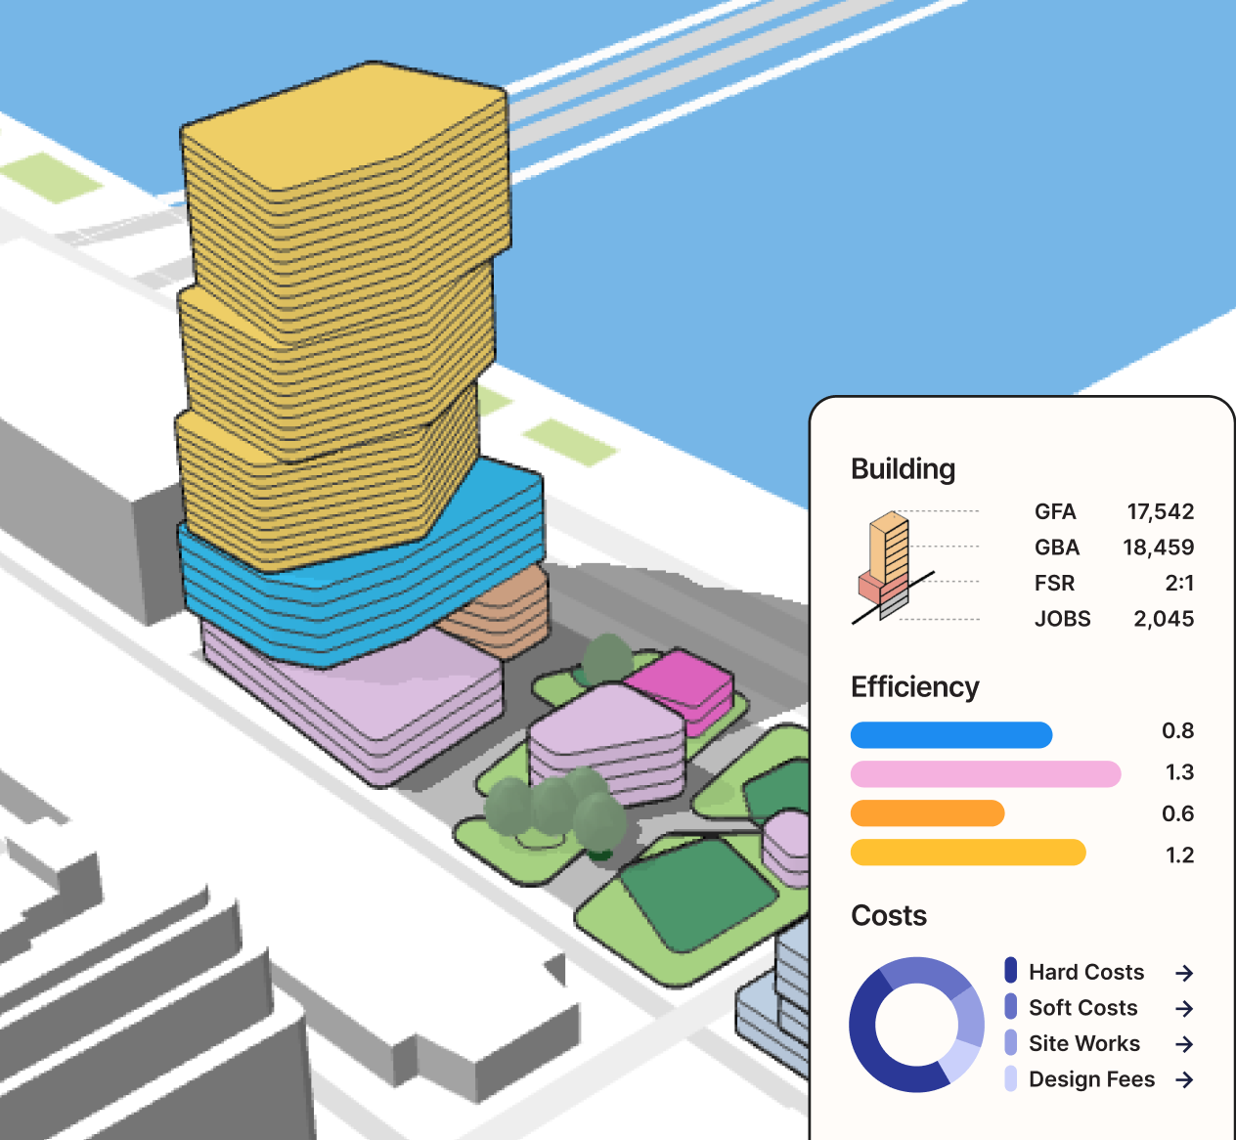The width and height of the screenshot is (1236, 1140).
Task: Click the 1.3 efficiency value
Action: tap(1180, 772)
